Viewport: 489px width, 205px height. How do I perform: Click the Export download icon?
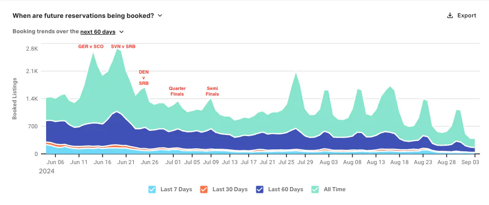(x=450, y=15)
